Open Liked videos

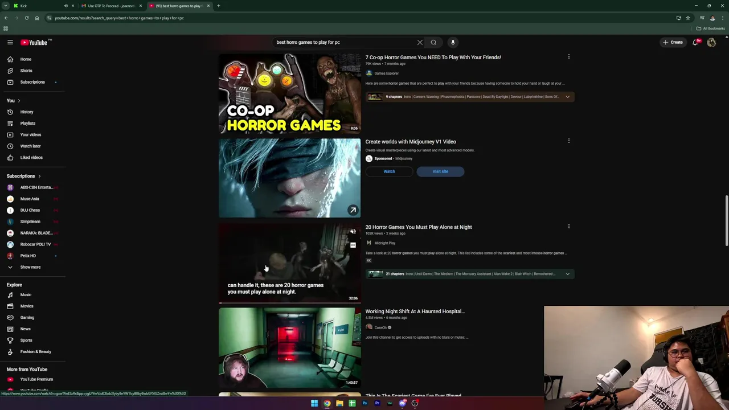pyautogui.click(x=31, y=158)
